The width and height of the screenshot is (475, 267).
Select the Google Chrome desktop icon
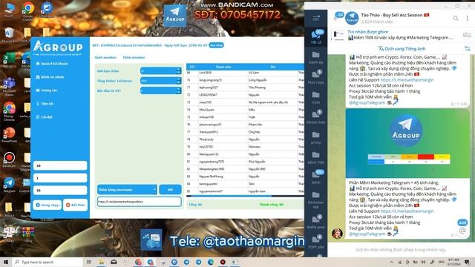(28, 11)
